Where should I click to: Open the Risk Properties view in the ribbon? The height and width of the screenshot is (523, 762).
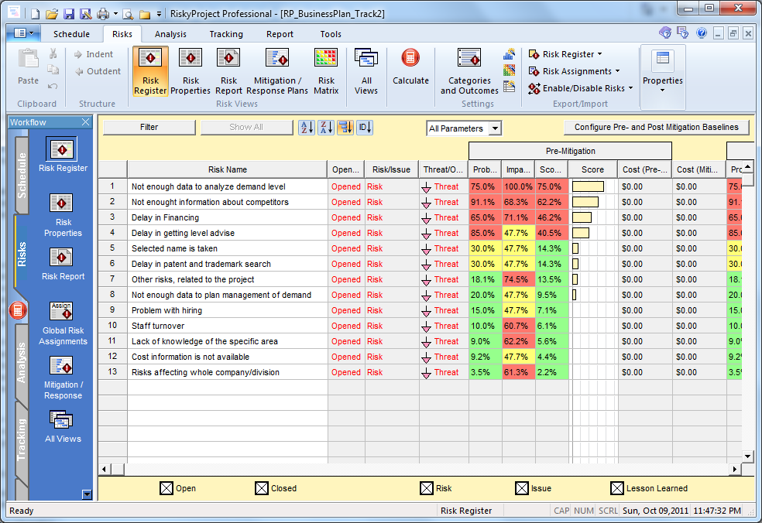[x=190, y=71]
